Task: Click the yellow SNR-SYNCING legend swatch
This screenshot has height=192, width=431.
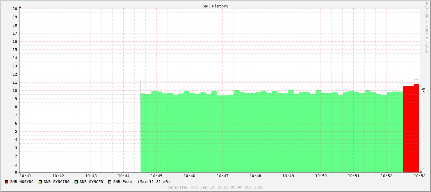Action: coord(40,182)
